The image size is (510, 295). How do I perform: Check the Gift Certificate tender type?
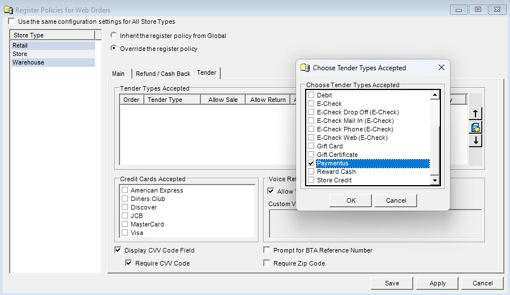click(x=311, y=154)
